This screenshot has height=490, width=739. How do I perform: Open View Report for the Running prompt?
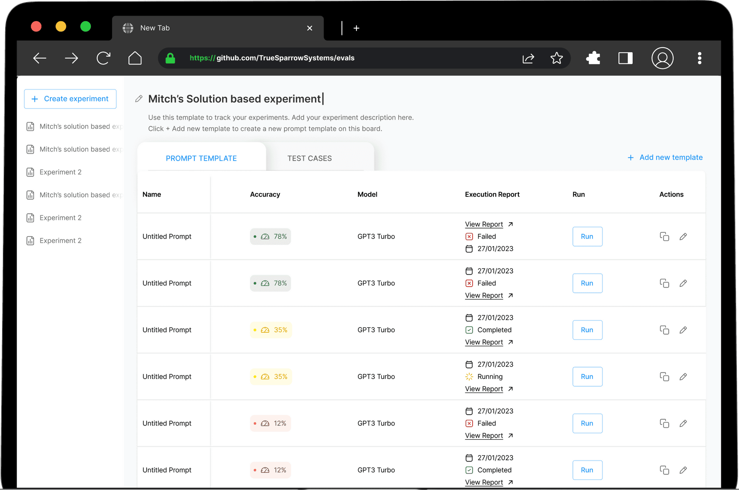click(484, 389)
